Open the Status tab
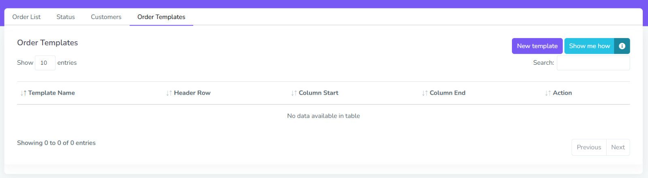648x178 pixels. 66,17
